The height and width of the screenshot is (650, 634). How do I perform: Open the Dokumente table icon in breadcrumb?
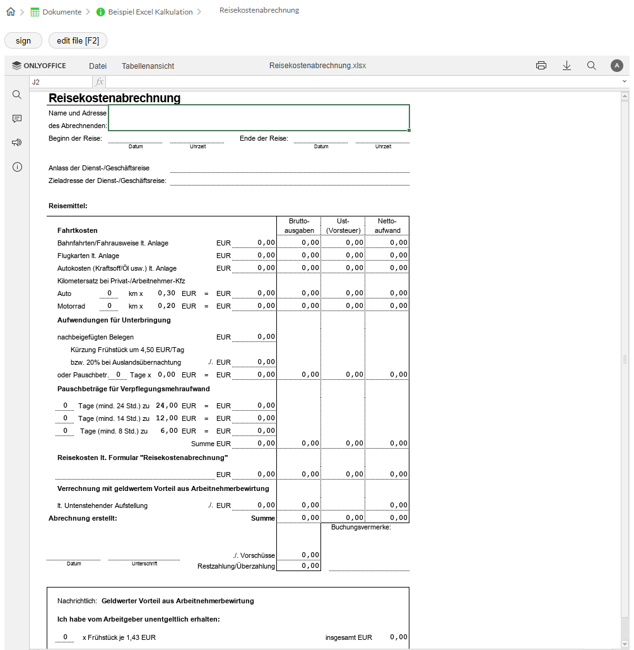click(35, 12)
